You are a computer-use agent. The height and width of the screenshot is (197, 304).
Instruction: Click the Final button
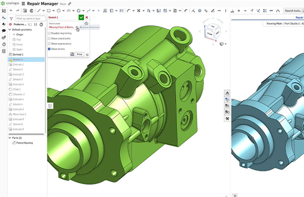(80, 54)
